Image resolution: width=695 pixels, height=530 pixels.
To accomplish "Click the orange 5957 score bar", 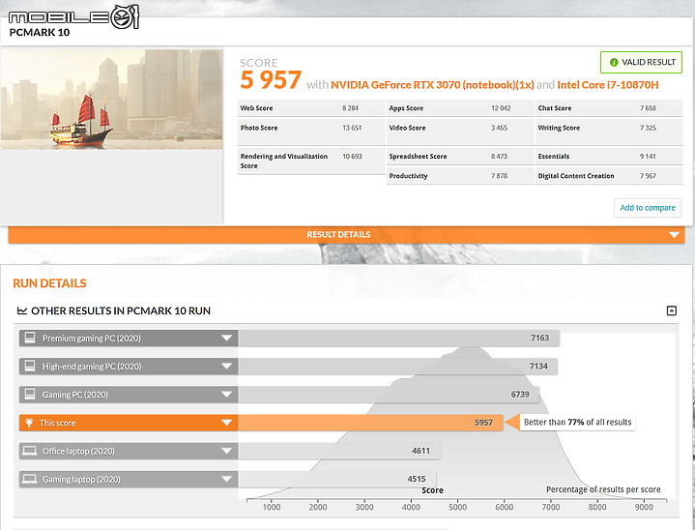I will [x=370, y=423].
